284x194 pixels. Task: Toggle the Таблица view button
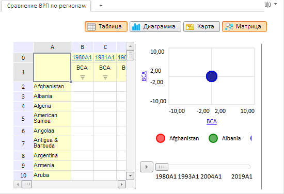(x=106, y=27)
